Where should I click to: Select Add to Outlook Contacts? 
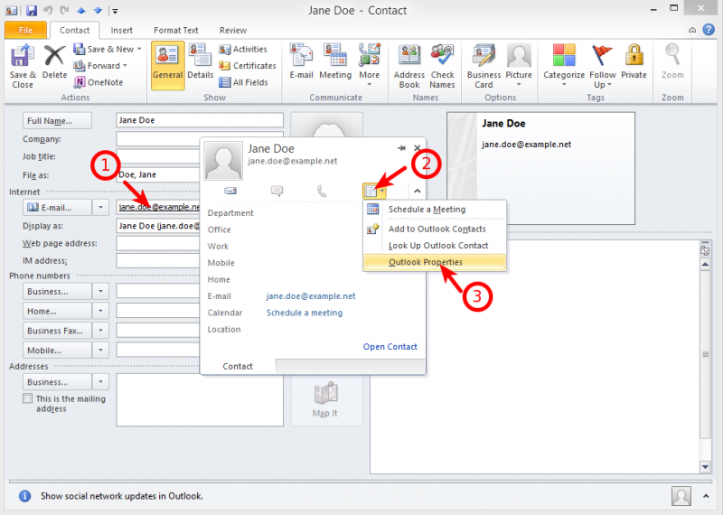click(435, 229)
